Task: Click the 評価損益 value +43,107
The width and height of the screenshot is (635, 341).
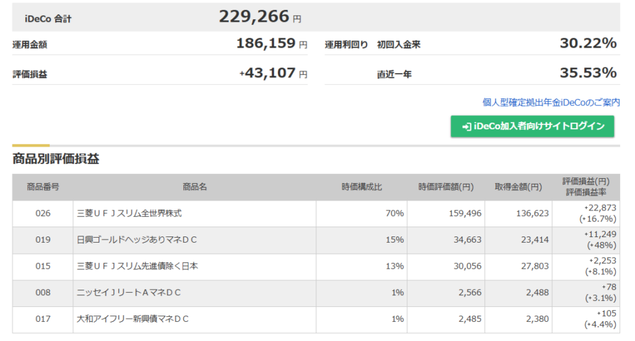Action: (x=268, y=73)
